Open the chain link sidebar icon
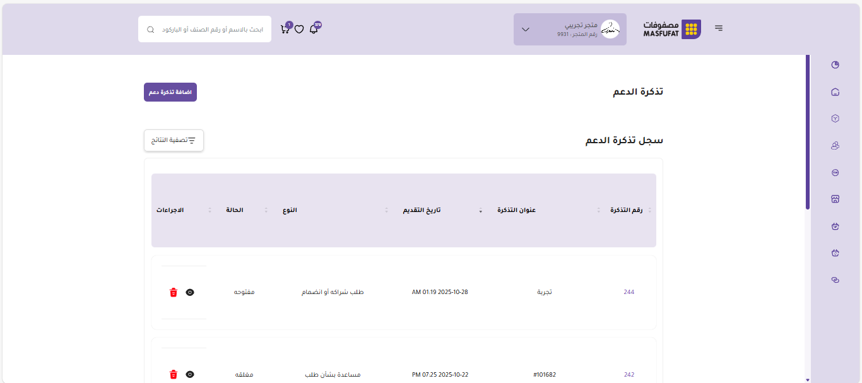Viewport: 862px width, 383px height. (835, 280)
